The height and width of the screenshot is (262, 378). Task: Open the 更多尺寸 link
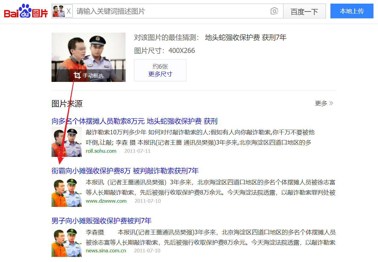(160, 73)
